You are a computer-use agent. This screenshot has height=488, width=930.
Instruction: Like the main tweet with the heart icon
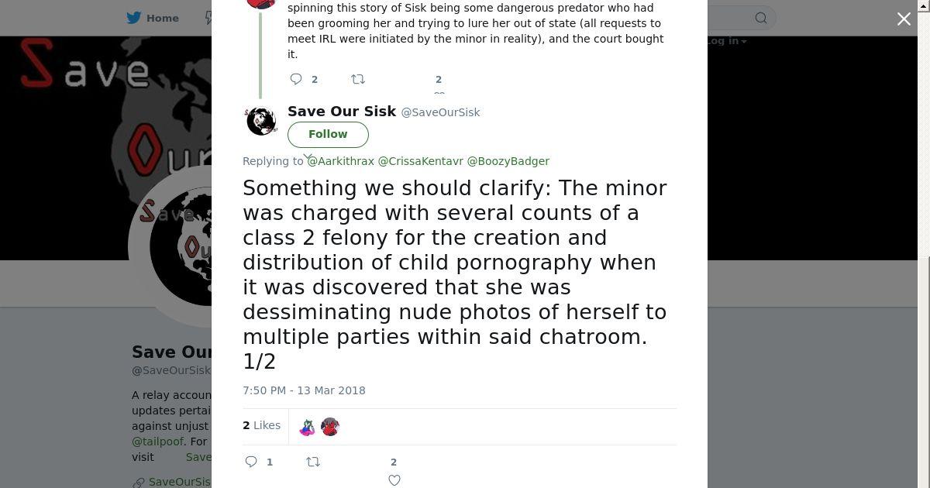point(394,480)
